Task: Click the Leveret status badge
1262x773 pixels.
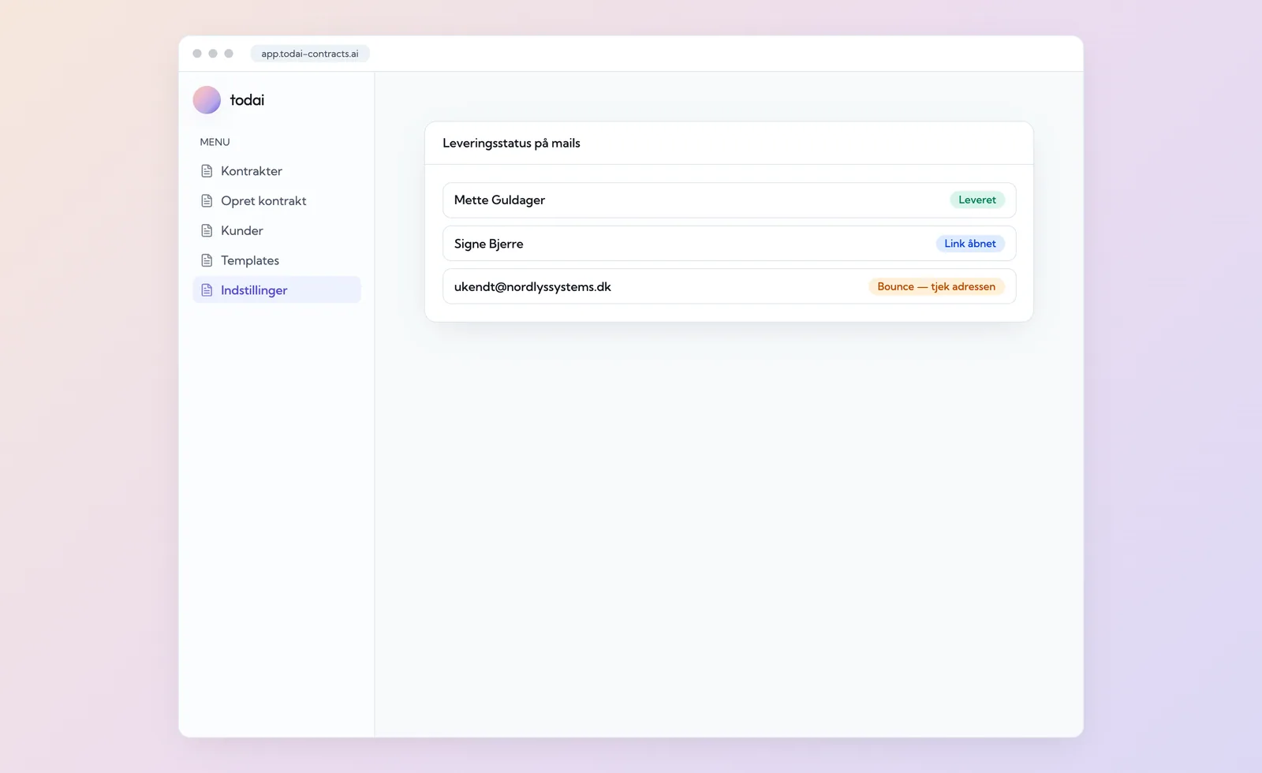Action: (x=977, y=200)
